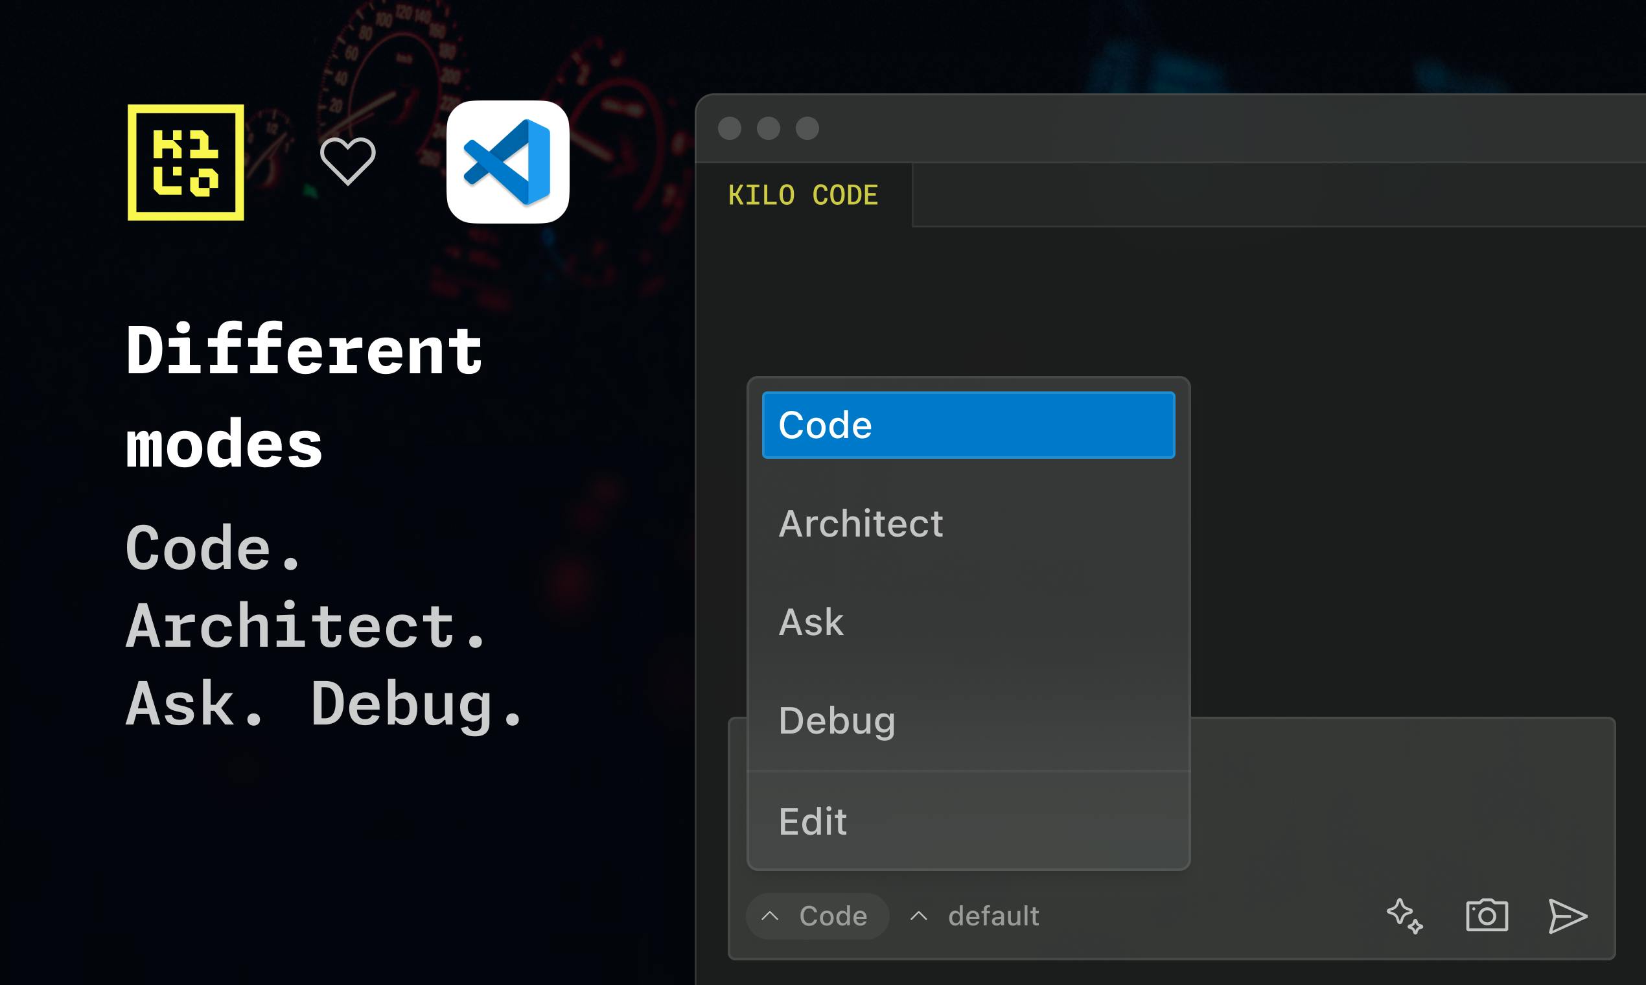
Task: Switch to Debug mode in list
Action: 968,721
